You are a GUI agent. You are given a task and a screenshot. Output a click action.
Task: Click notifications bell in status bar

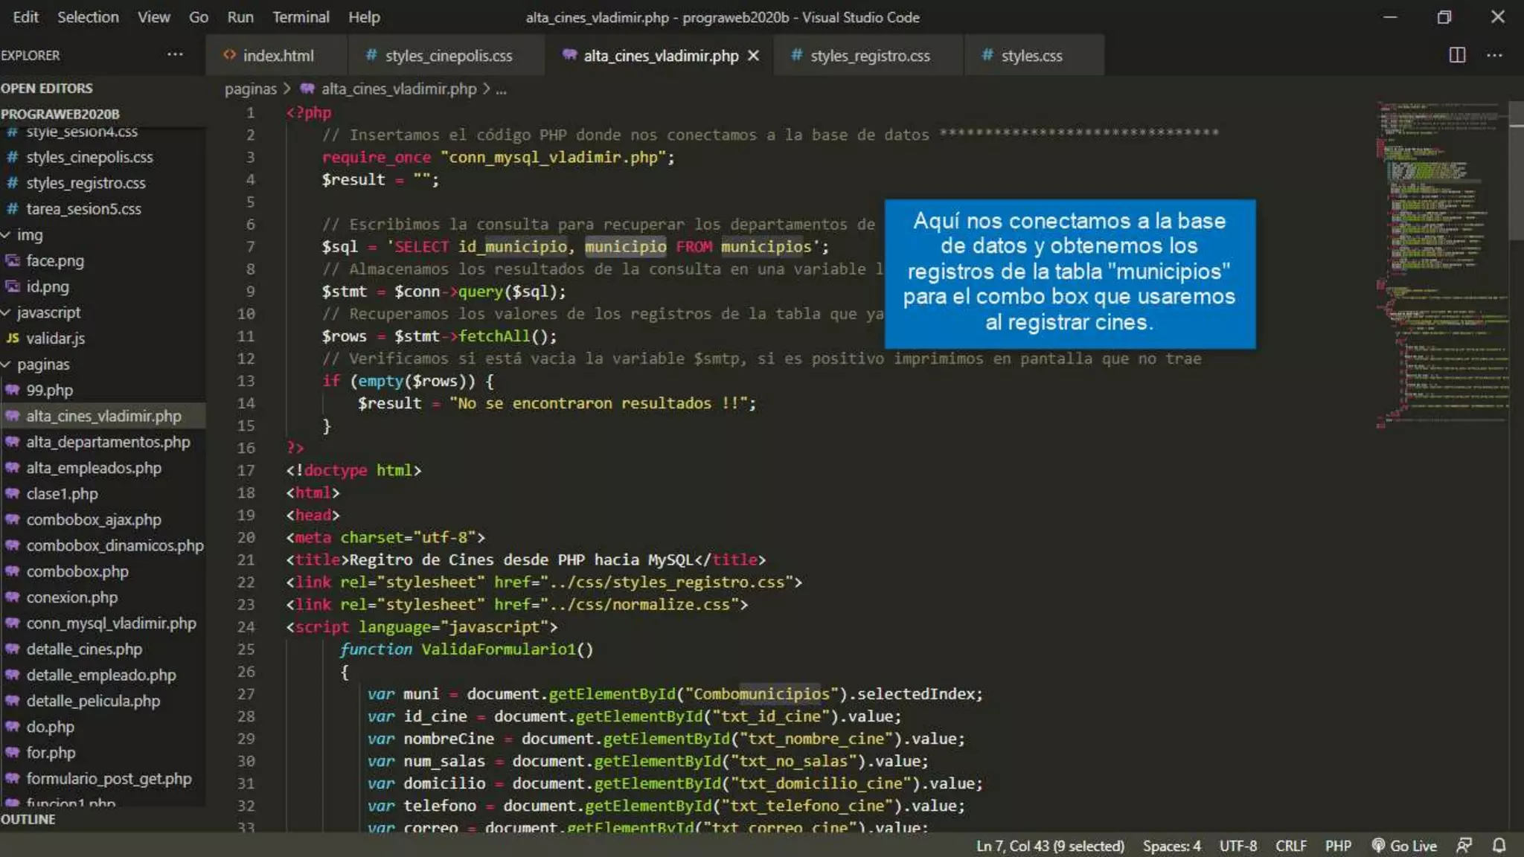(x=1499, y=846)
